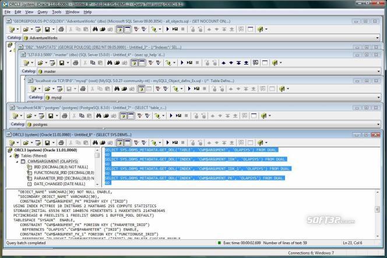Click the Print icon in the Oracle window toolbar
The width and height of the screenshot is (387, 258).
[x=61, y=143]
